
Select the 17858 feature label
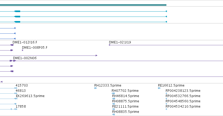coord(21,107)
